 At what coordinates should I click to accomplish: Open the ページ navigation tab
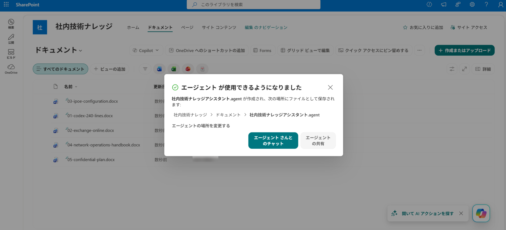(x=187, y=27)
